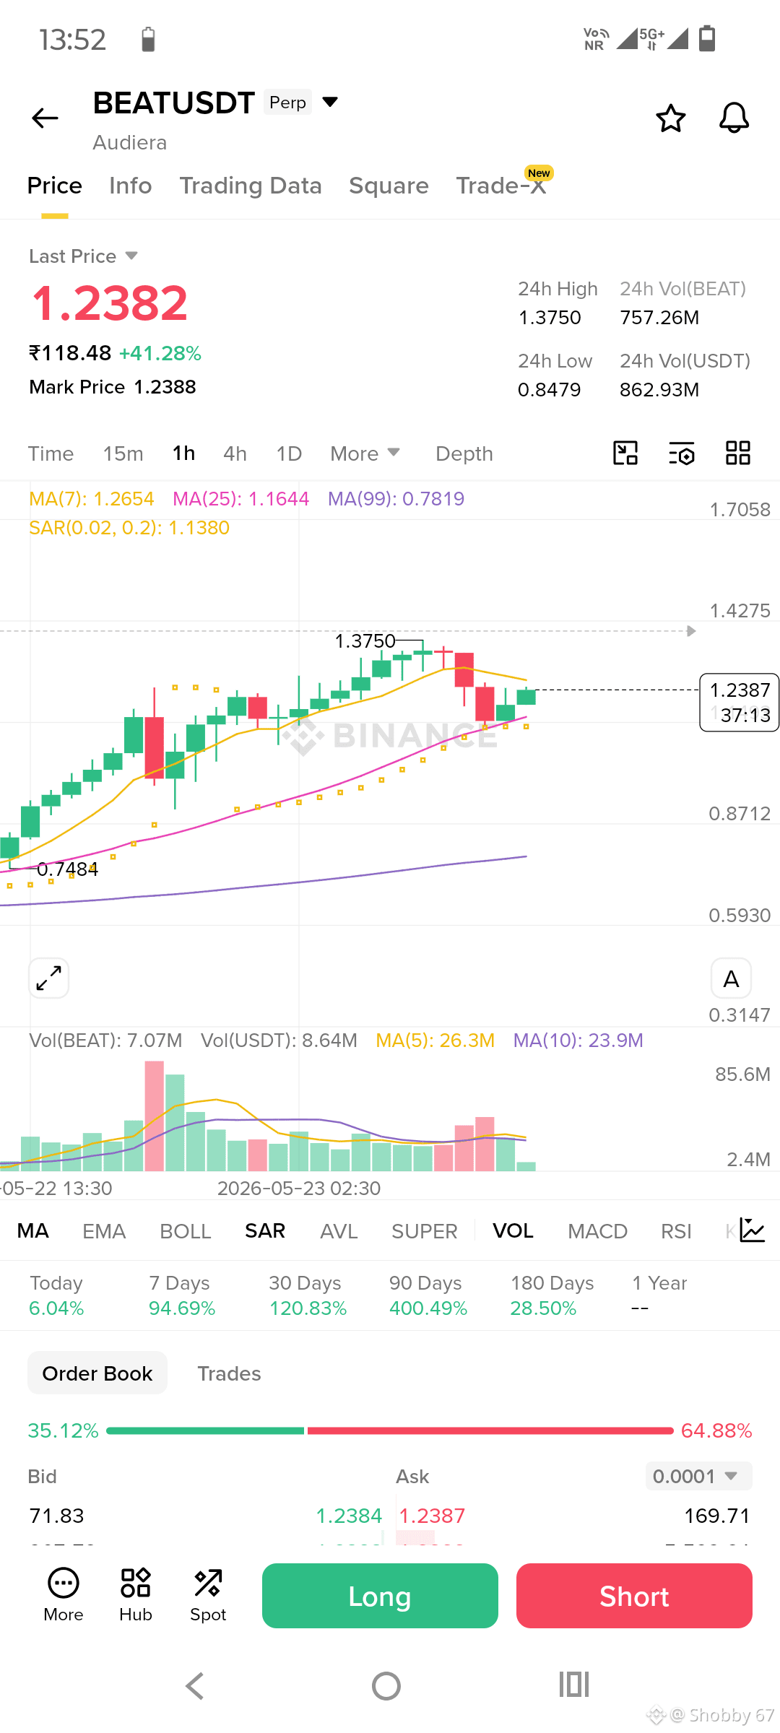The height and width of the screenshot is (1733, 780).
Task: Tap the MA(7): 1.2654 legend
Action: pos(92,498)
